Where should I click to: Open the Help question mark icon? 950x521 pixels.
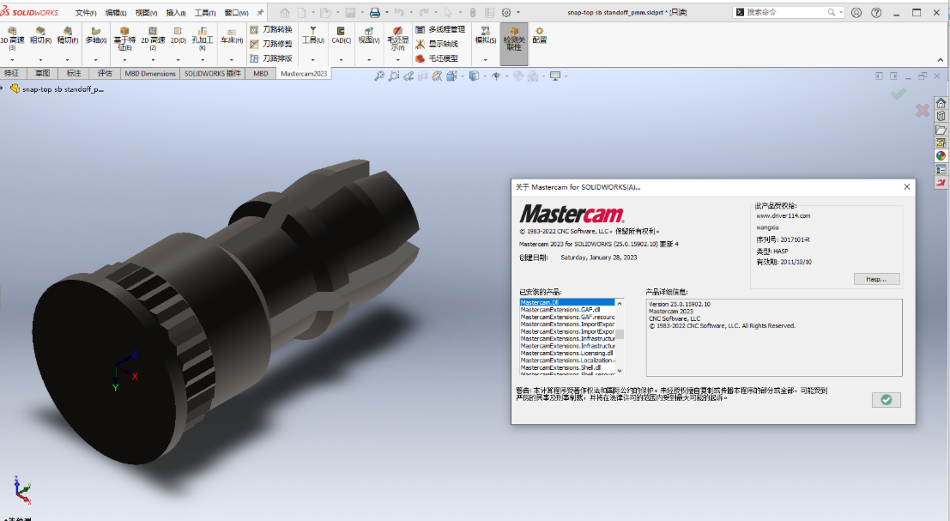[x=876, y=12]
